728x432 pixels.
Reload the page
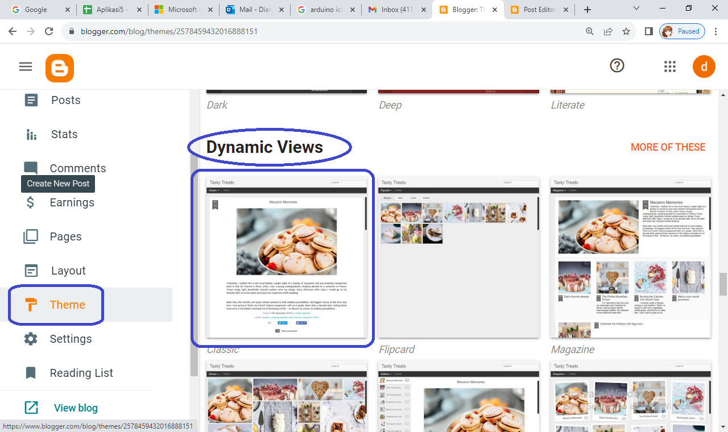(49, 31)
